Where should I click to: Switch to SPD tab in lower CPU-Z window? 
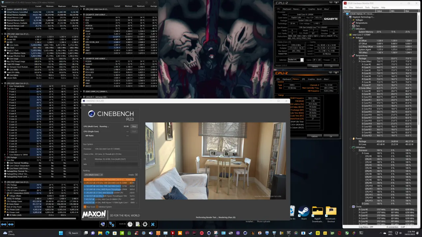304,79
